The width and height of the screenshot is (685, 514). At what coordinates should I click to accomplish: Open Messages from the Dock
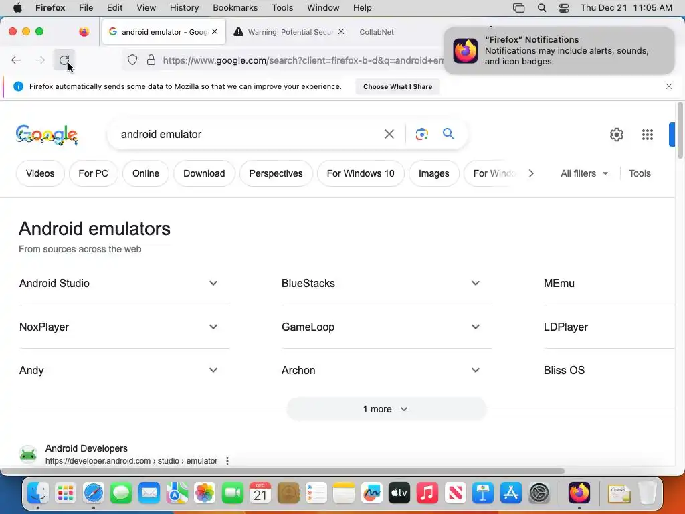coord(121,493)
